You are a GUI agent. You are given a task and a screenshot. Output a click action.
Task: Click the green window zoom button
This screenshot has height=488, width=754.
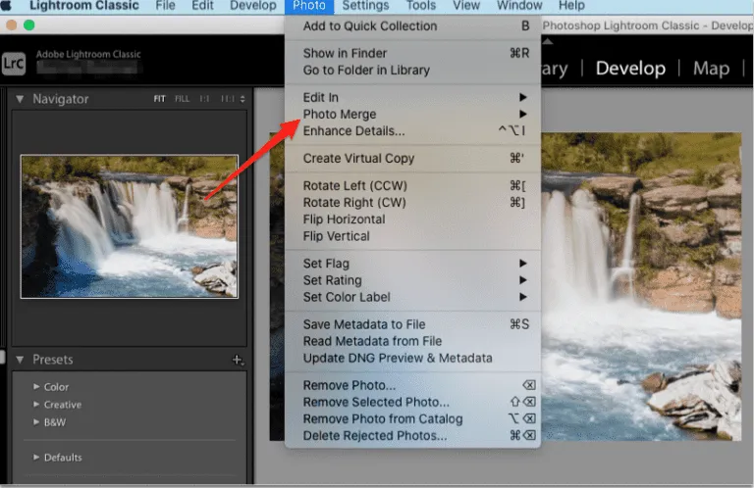(x=29, y=24)
